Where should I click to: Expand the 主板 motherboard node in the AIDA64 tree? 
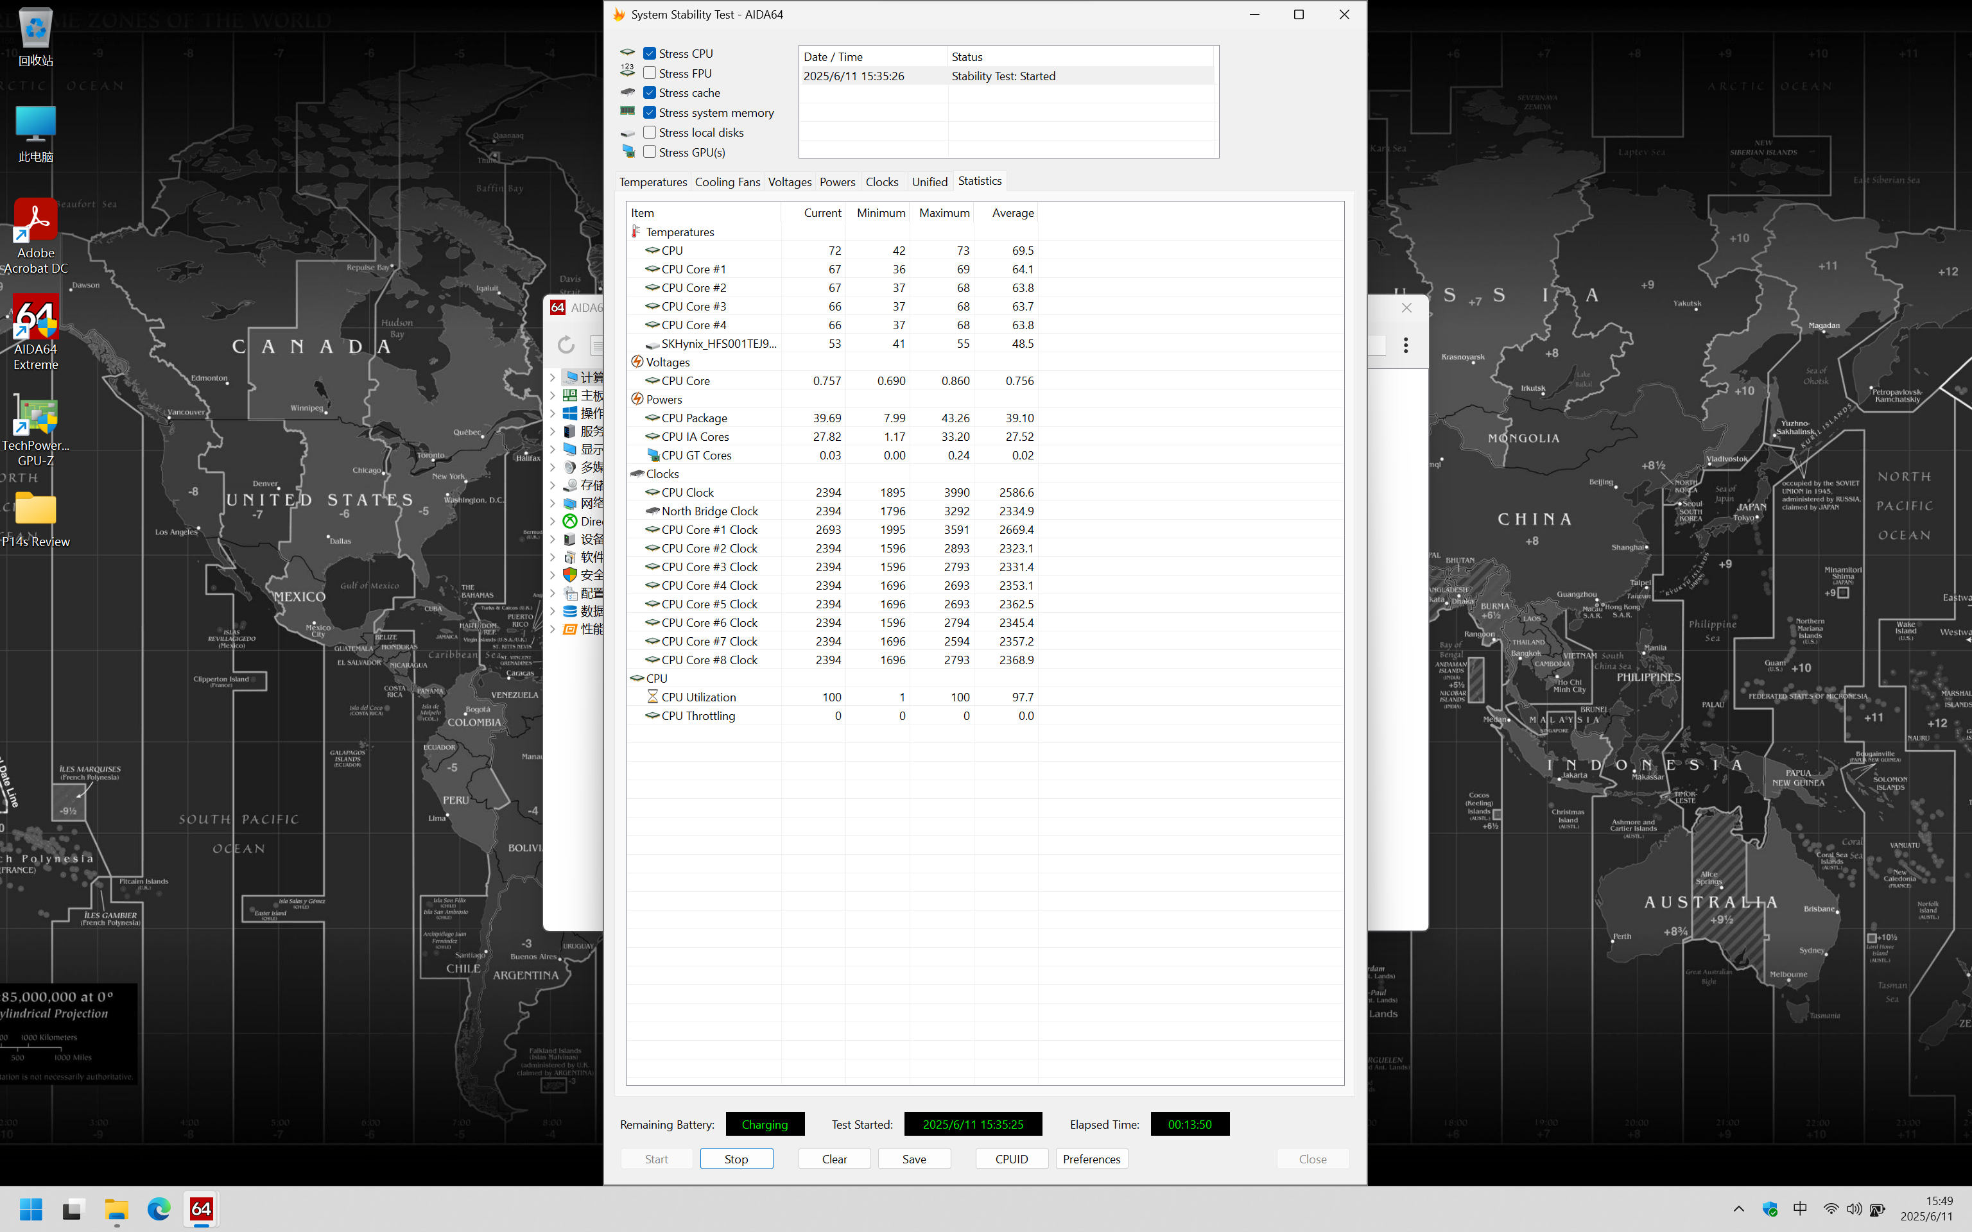point(553,395)
